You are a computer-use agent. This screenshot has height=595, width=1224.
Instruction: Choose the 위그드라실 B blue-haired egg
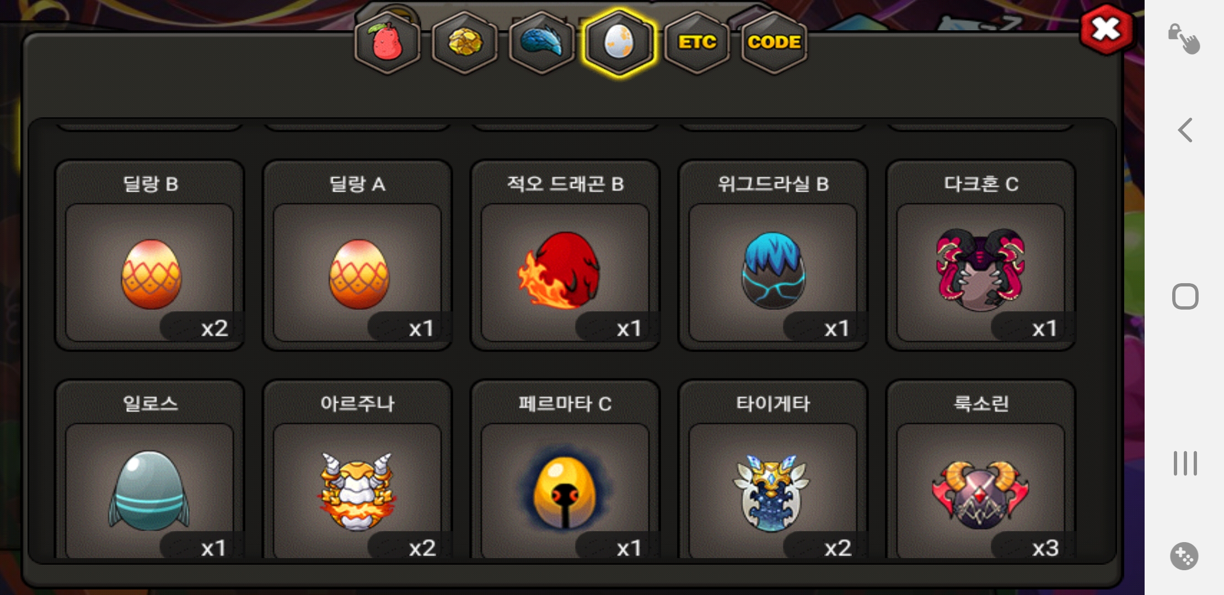773,256
